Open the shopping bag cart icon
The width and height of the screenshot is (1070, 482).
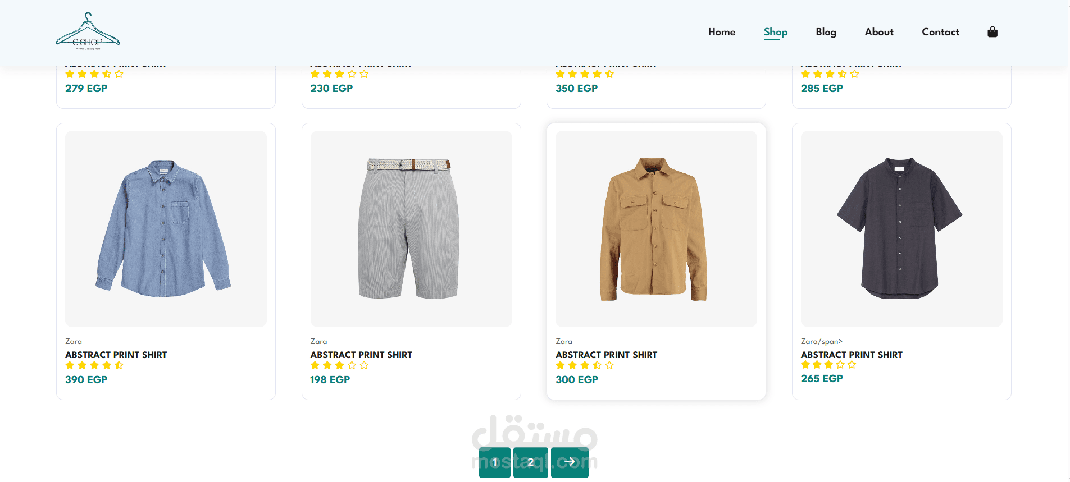992,32
